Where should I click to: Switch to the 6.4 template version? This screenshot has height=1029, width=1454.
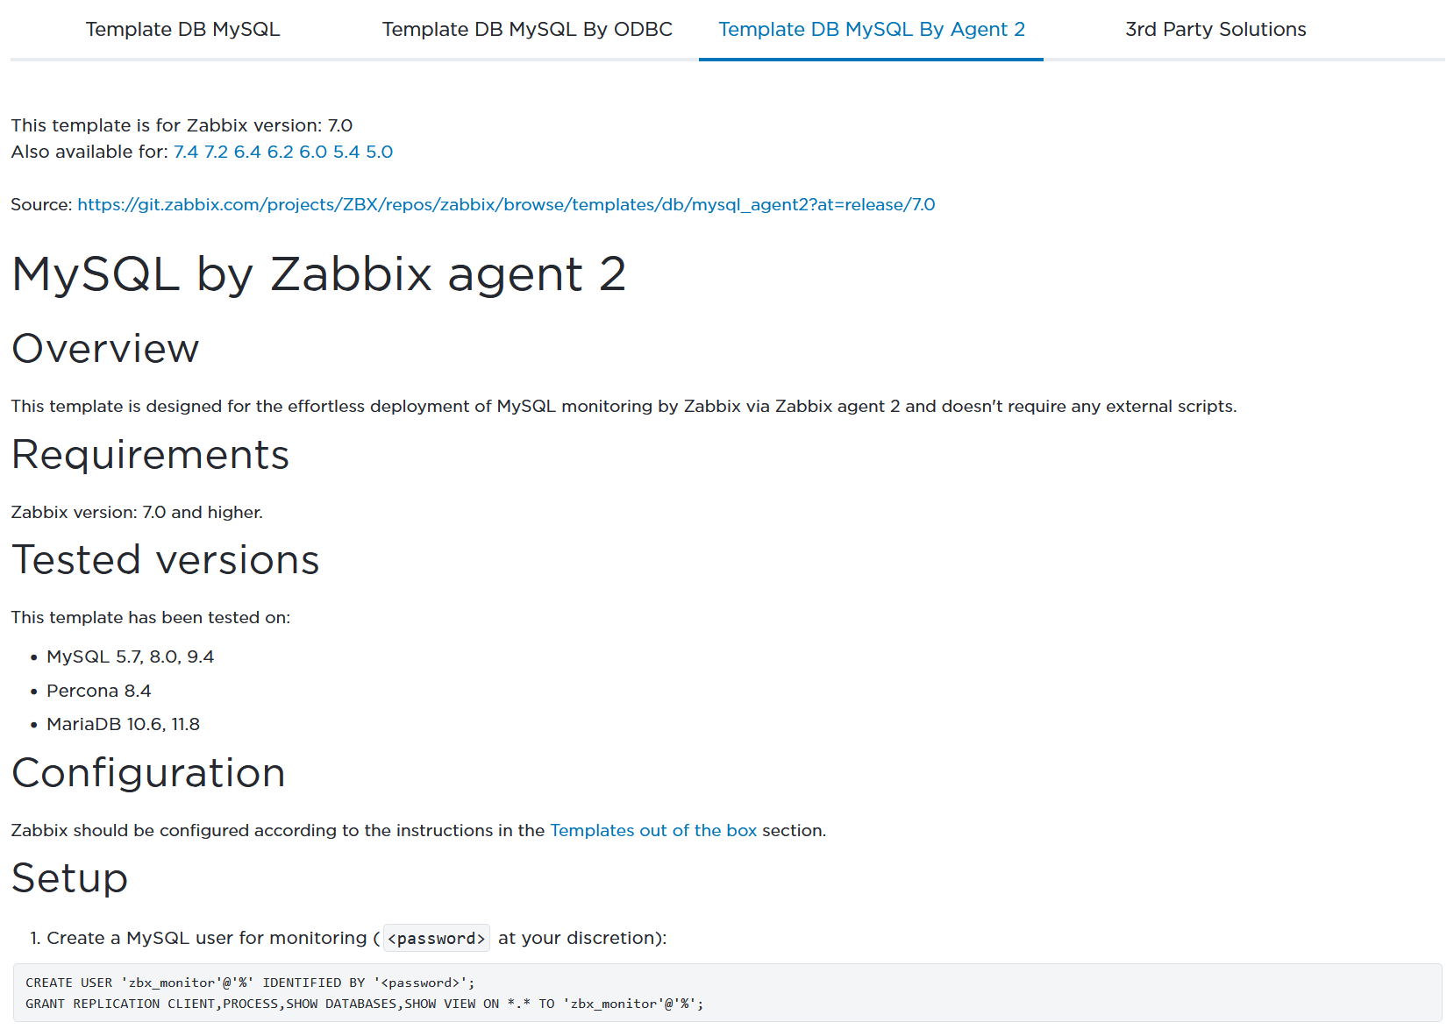247,152
